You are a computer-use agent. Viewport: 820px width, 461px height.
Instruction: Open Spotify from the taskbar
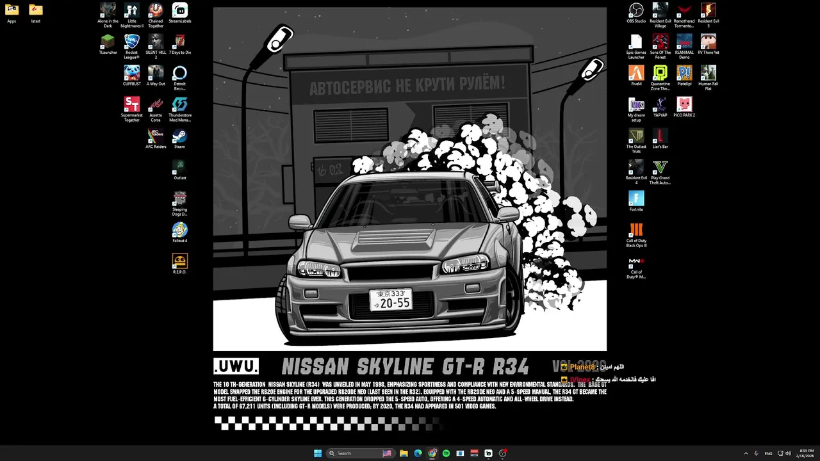[446, 453]
